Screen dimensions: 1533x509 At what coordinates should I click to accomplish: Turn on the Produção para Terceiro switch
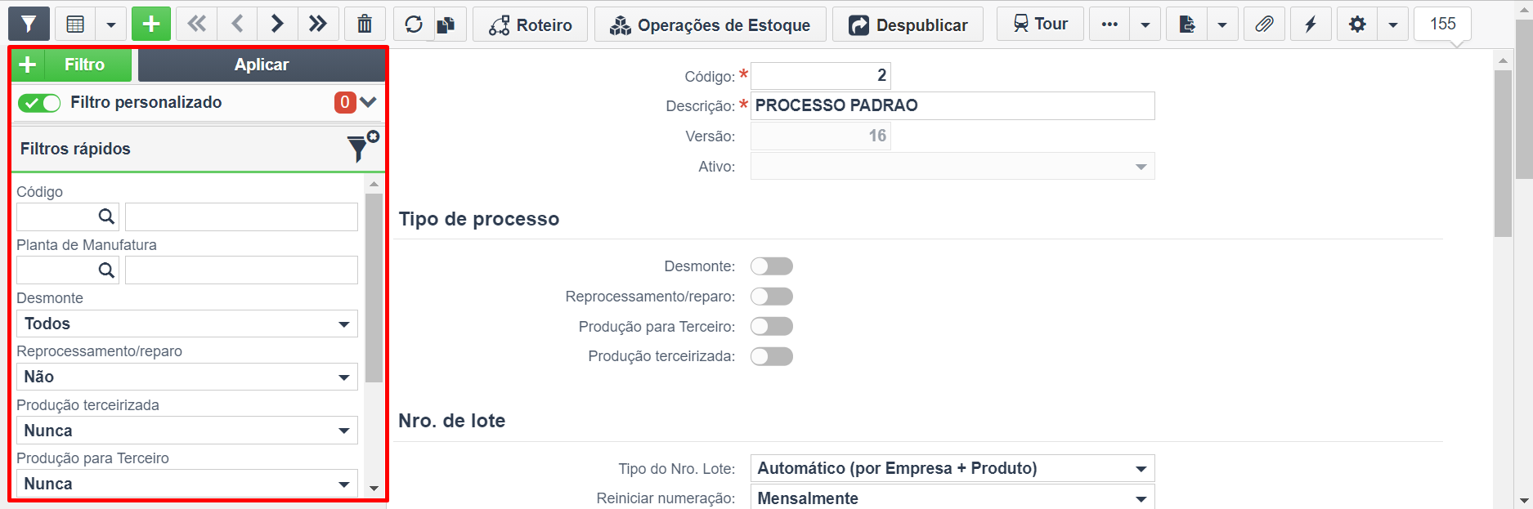[x=772, y=327]
